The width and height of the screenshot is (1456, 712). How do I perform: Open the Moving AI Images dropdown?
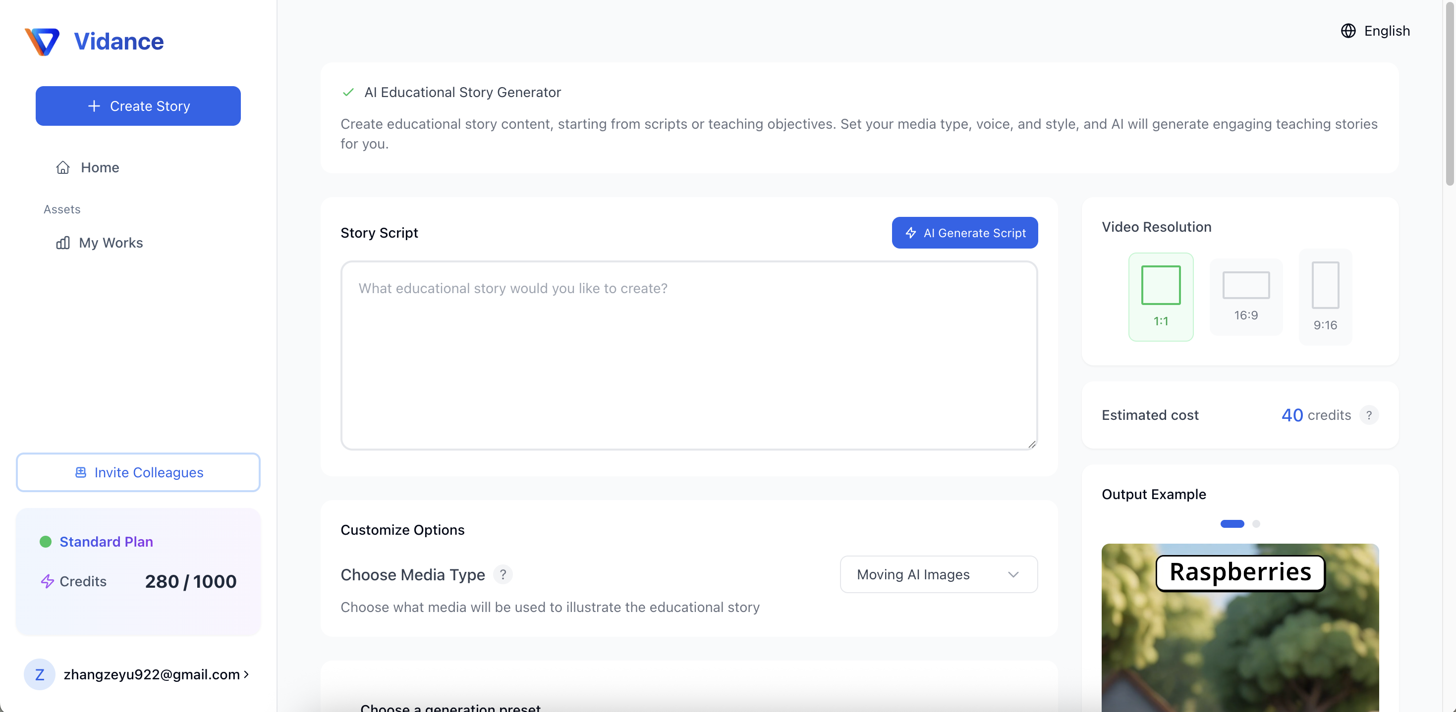(938, 574)
